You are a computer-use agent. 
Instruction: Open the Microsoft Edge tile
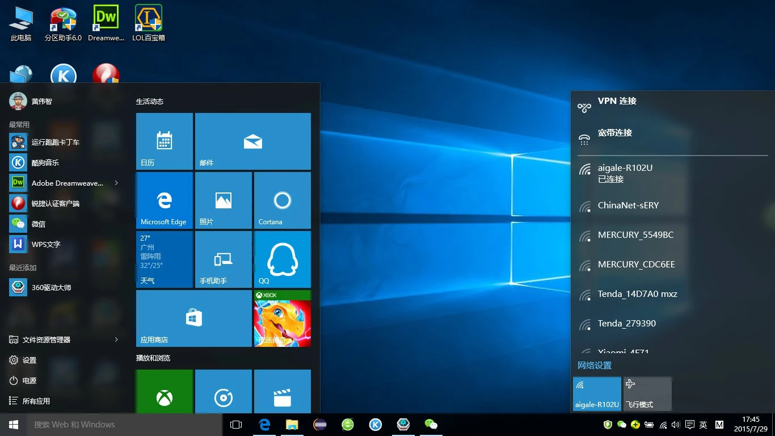tap(165, 200)
